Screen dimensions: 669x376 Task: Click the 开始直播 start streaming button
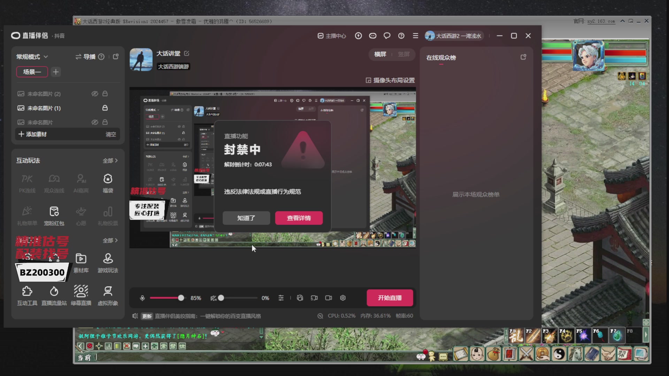pyautogui.click(x=390, y=298)
